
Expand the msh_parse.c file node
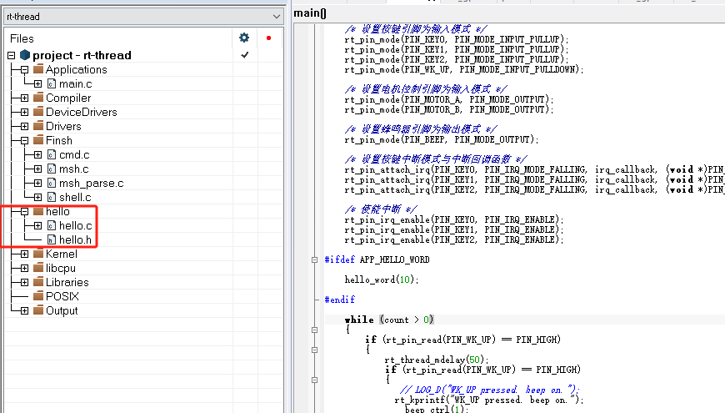point(37,184)
